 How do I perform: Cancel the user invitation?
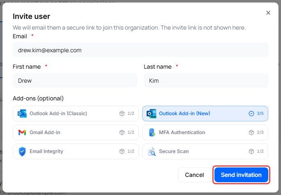(x=194, y=175)
